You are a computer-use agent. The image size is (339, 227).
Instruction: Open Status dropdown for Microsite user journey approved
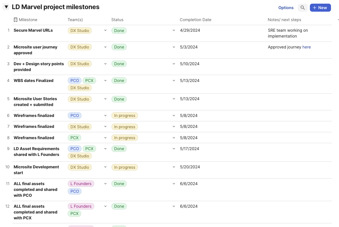click(174, 47)
